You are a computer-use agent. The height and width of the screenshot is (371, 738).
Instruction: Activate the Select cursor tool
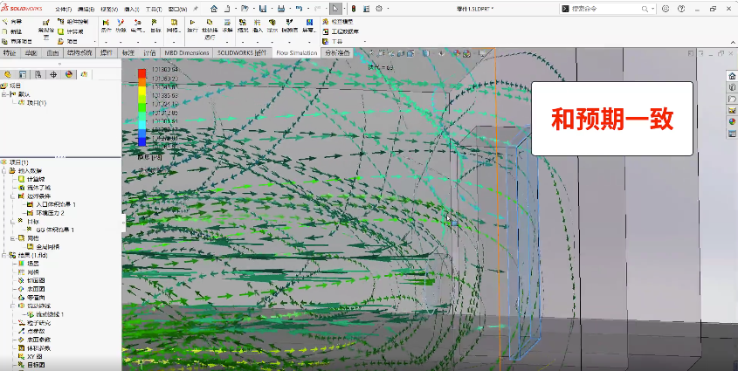tap(335, 9)
